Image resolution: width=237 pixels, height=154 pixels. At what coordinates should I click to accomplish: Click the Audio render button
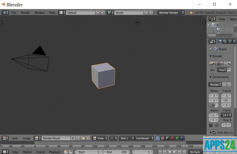point(228,64)
